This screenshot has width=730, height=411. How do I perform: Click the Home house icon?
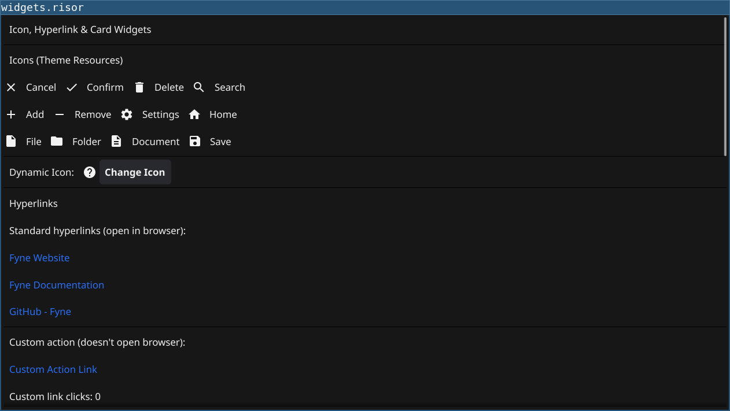click(194, 114)
